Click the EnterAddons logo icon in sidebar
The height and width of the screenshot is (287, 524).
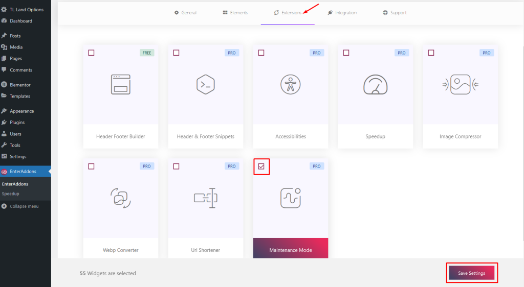pos(4,172)
